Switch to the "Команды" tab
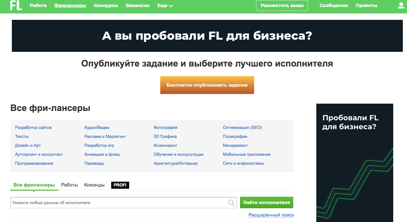Image resolution: width=407 pixels, height=222 pixels. click(x=94, y=185)
